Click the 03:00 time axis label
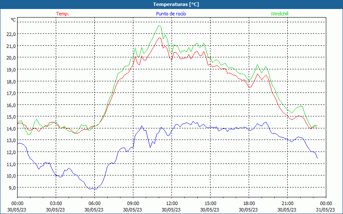The height and width of the screenshot is (214, 343). click(56, 204)
